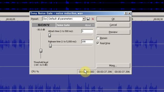Focus the Release time value field

click(x=87, y=41)
